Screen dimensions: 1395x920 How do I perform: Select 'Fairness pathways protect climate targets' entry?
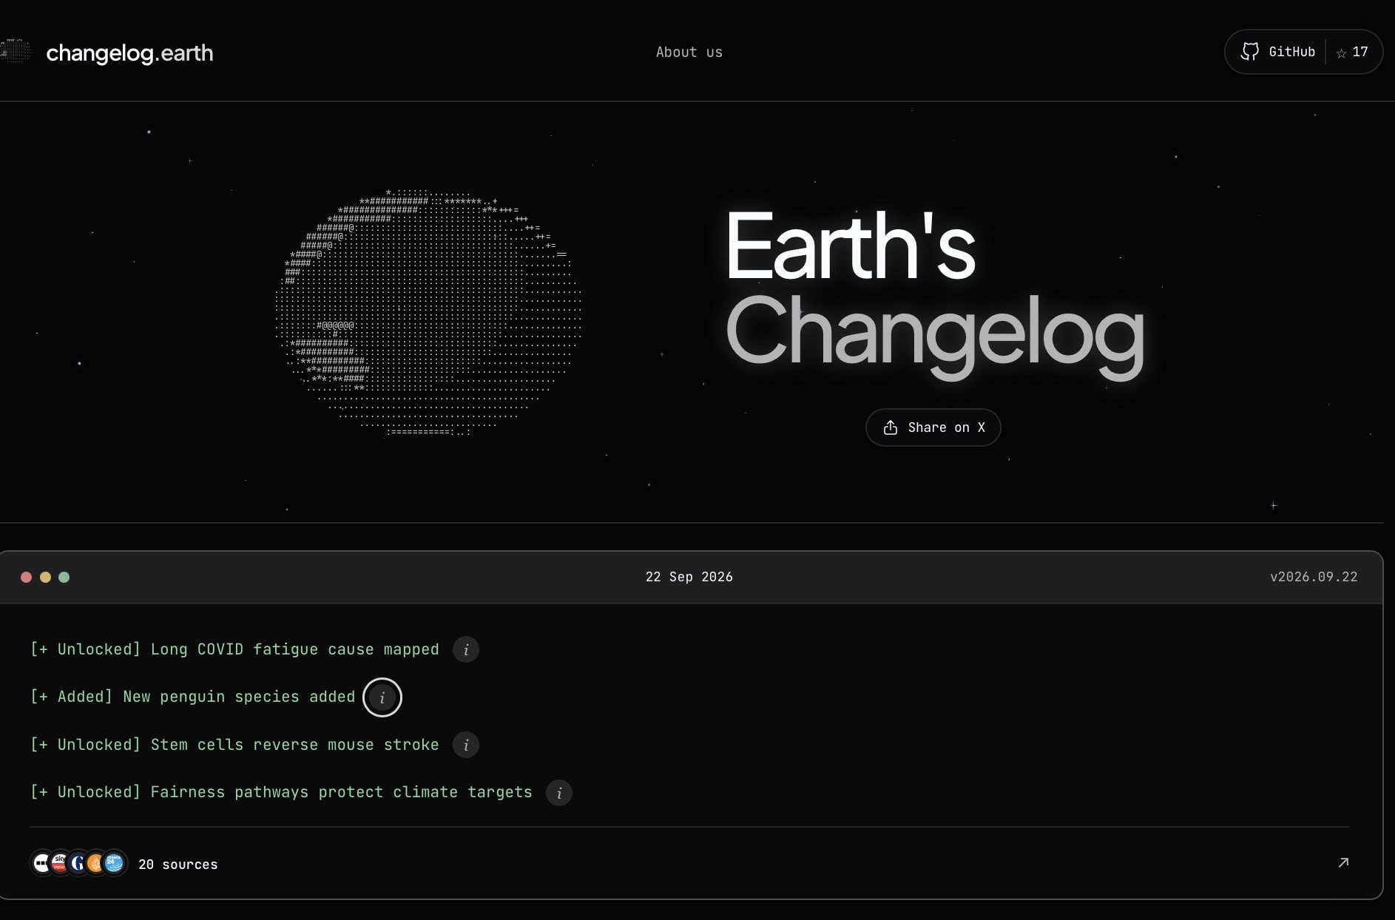pyautogui.click(x=281, y=792)
